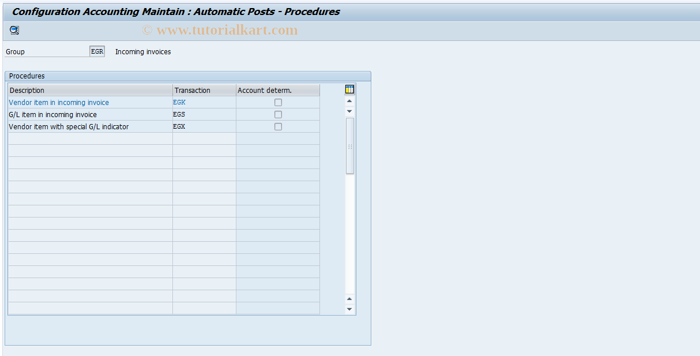Click the Account determ. column header
This screenshot has height=356, width=700.
(278, 90)
